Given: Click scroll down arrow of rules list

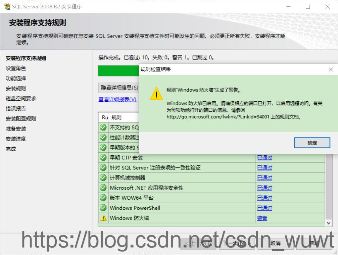Looking at the screenshot, I should click(x=329, y=223).
